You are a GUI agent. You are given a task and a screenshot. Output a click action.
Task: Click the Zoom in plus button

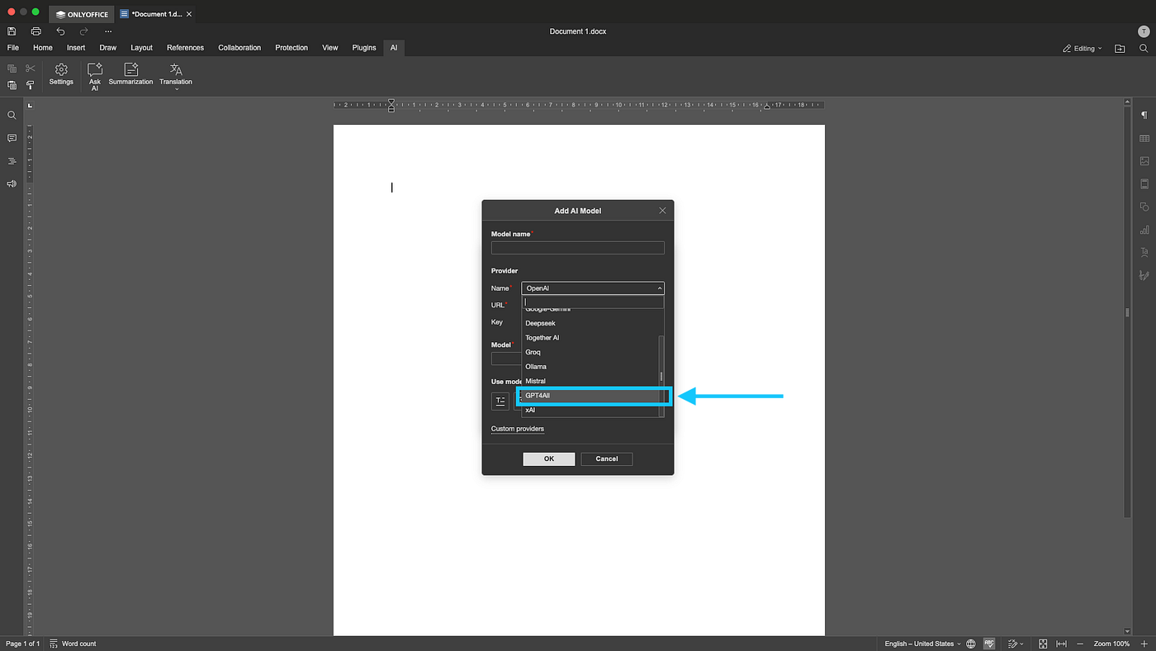pyautogui.click(x=1144, y=644)
